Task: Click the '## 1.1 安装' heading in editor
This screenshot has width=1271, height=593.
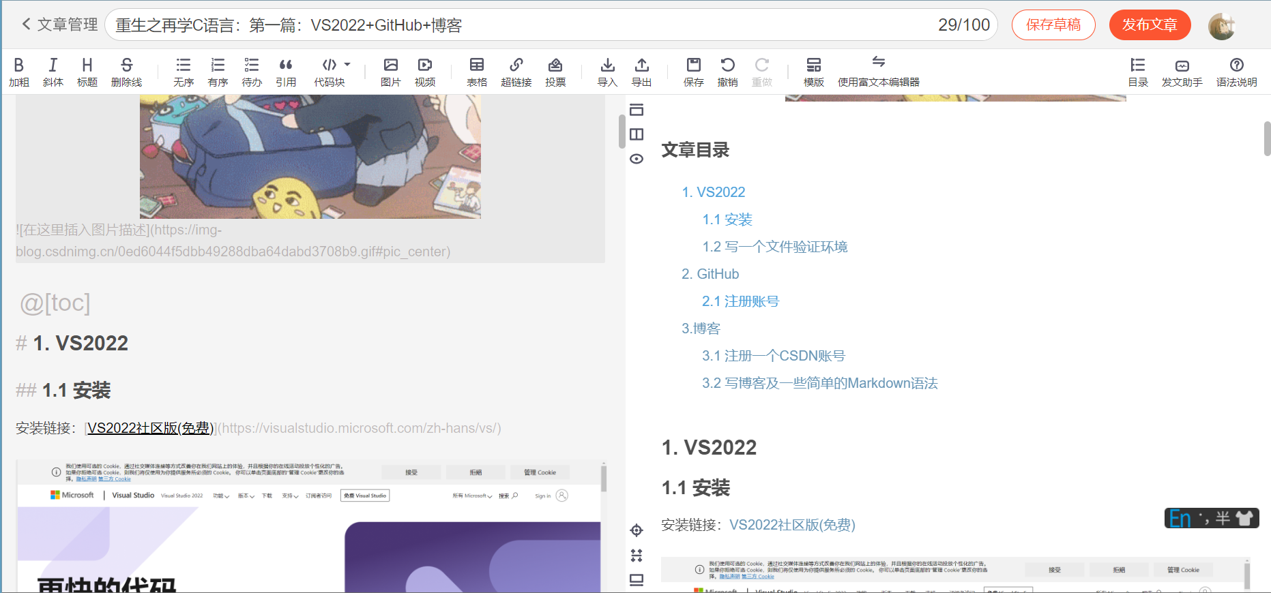Action: (63, 391)
